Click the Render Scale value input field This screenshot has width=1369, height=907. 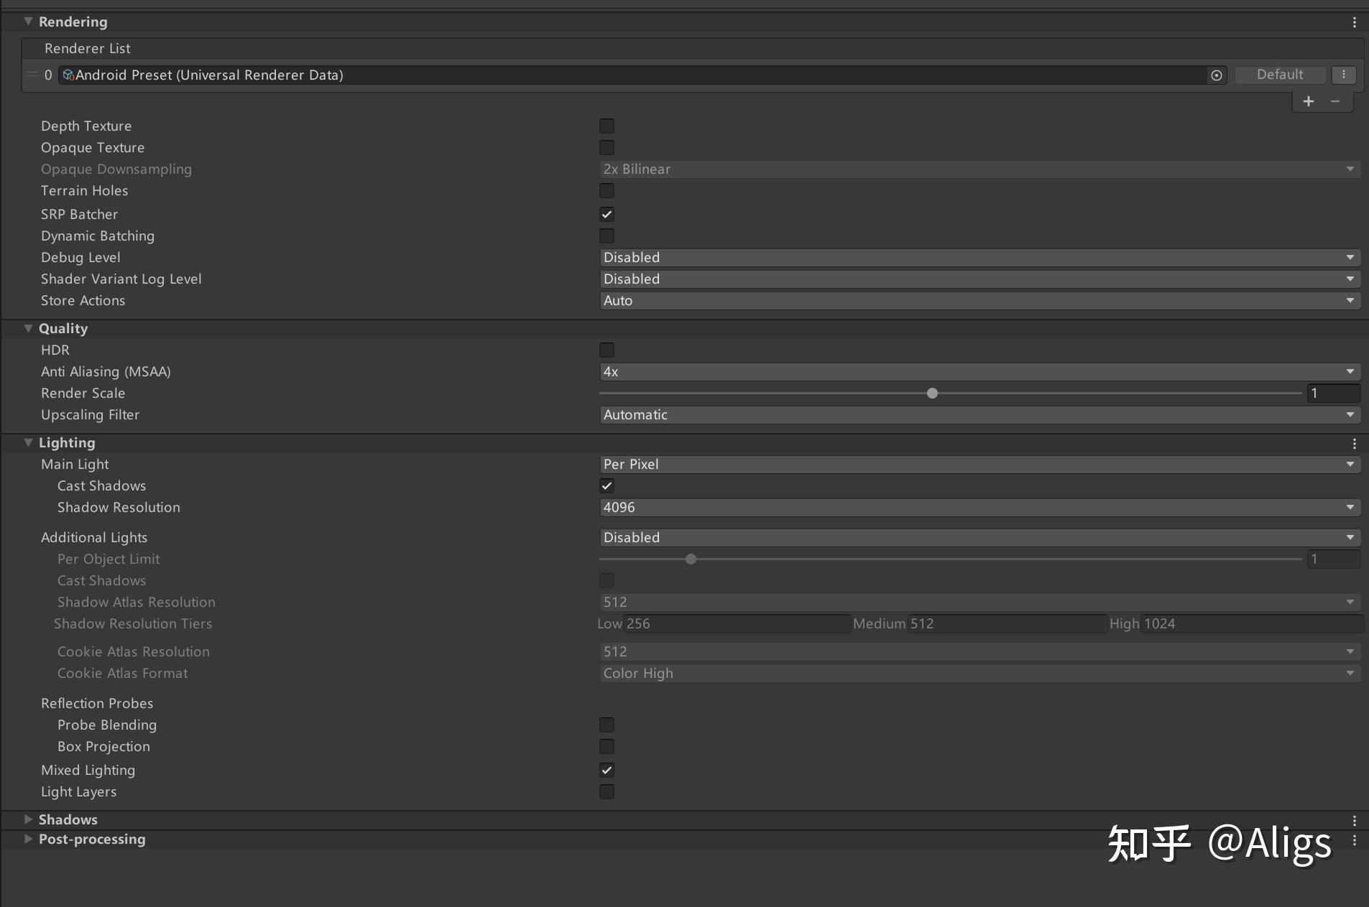[1334, 394]
